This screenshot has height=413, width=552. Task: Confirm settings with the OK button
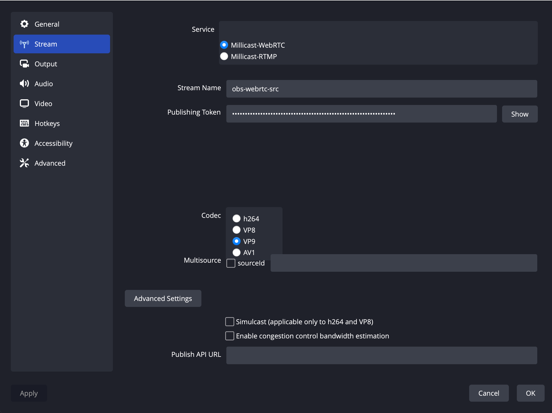click(530, 393)
